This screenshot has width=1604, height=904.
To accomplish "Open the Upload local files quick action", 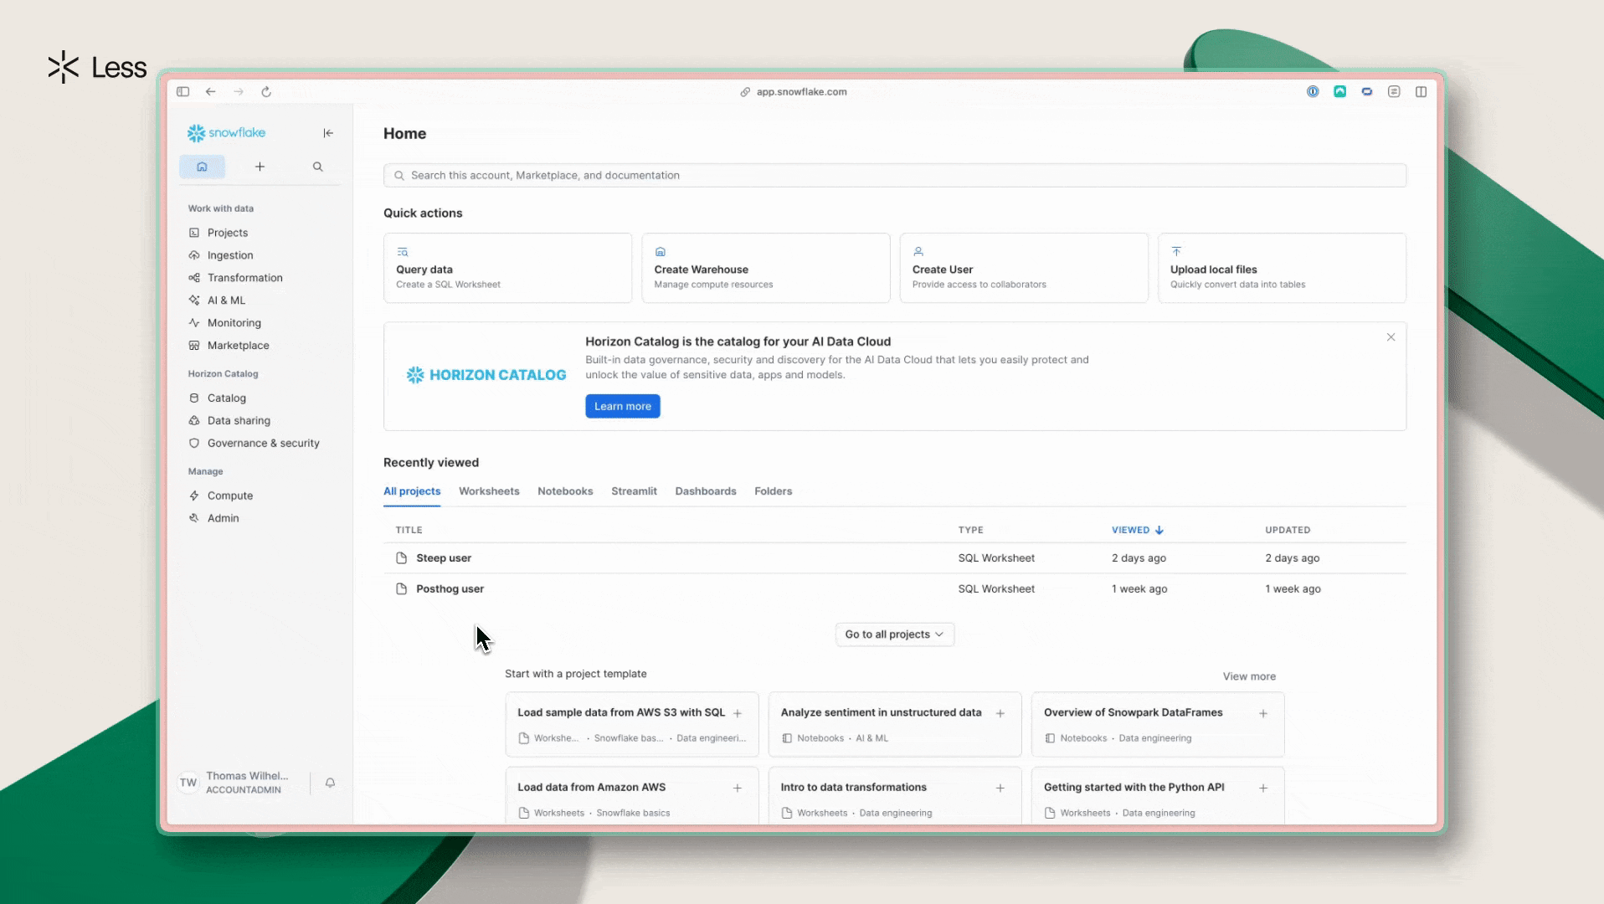I will [x=1282, y=268].
